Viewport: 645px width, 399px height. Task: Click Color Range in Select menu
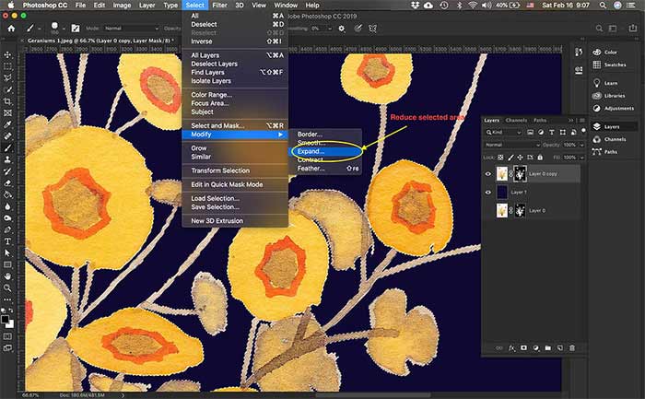click(211, 94)
